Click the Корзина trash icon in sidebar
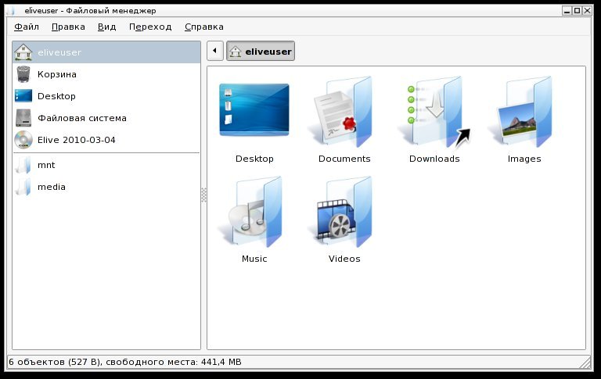Image resolution: width=601 pixels, height=379 pixels. [23, 74]
